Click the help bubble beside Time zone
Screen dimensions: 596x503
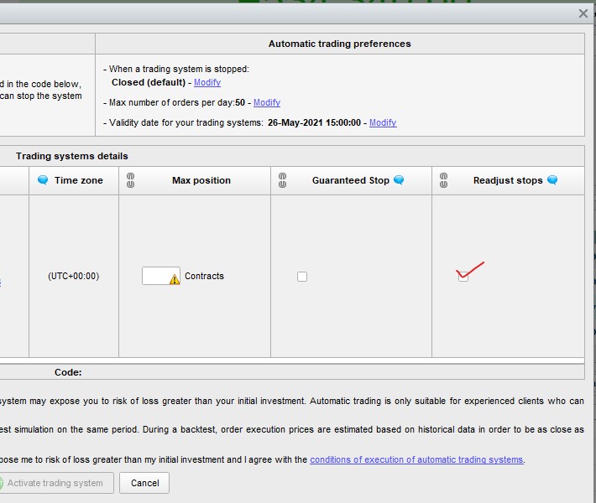[x=43, y=180]
